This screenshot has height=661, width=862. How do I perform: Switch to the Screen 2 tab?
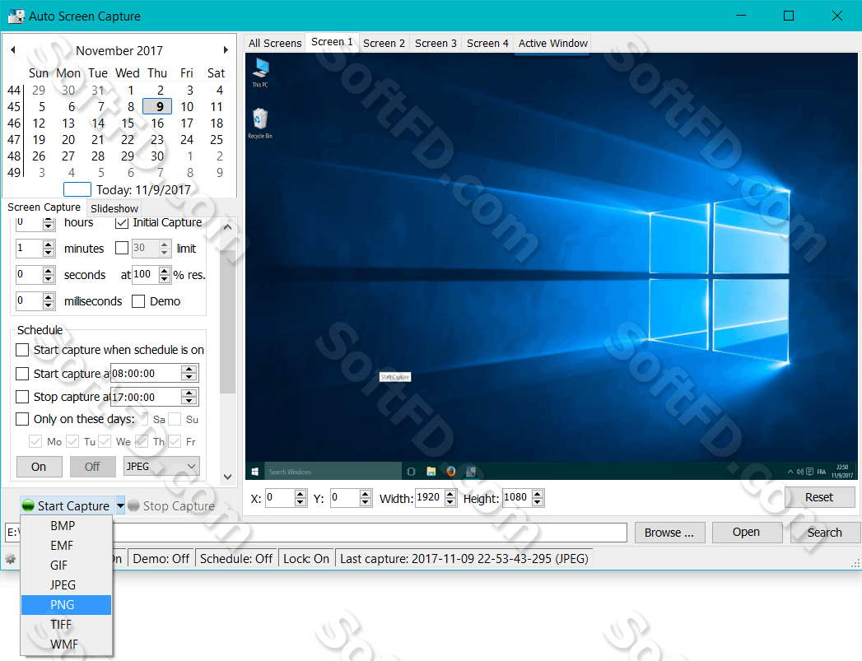point(384,43)
